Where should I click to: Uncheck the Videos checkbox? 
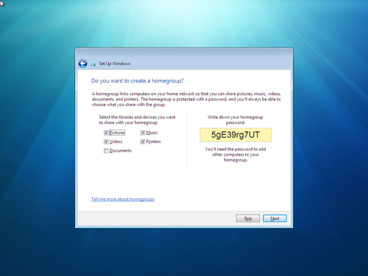pos(106,142)
